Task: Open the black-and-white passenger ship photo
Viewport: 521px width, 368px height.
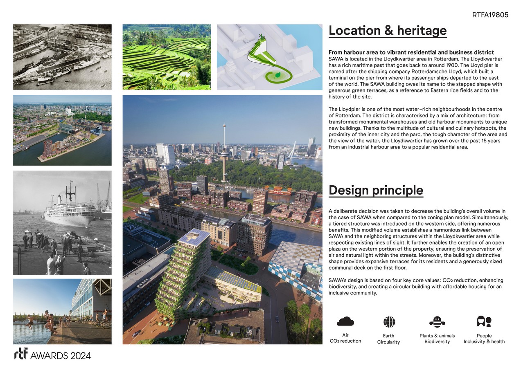Action: tap(62, 222)
